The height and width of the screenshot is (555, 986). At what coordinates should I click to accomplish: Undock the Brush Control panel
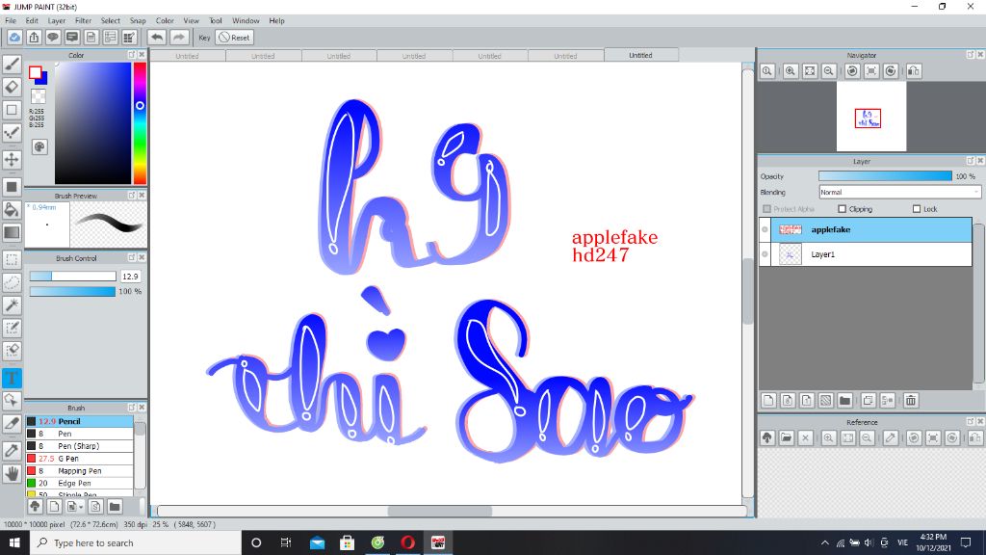point(131,257)
